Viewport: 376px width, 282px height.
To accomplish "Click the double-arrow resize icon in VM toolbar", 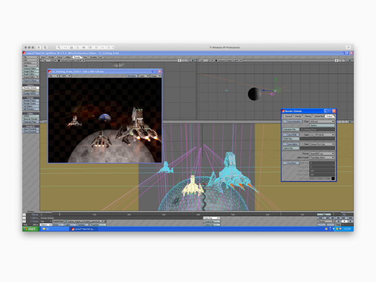I will click(x=65, y=47).
